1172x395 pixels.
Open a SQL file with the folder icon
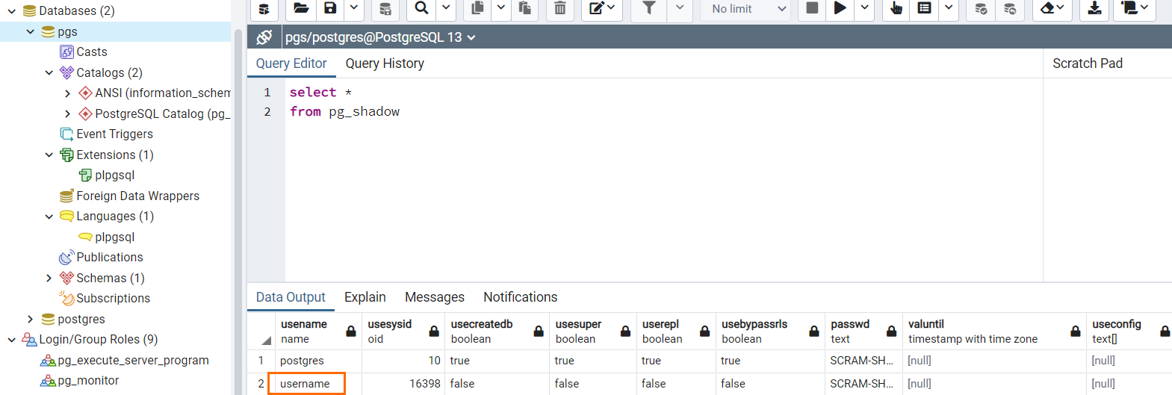(x=300, y=8)
